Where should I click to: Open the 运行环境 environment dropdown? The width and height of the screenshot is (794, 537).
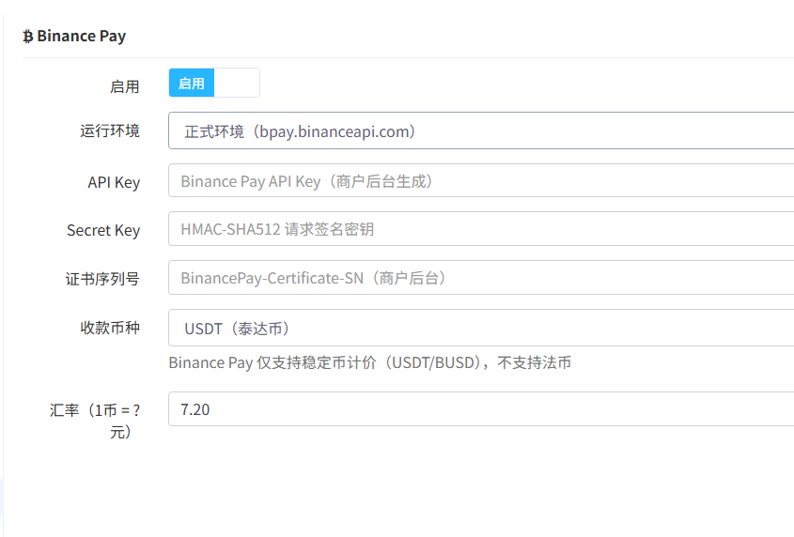click(x=481, y=130)
